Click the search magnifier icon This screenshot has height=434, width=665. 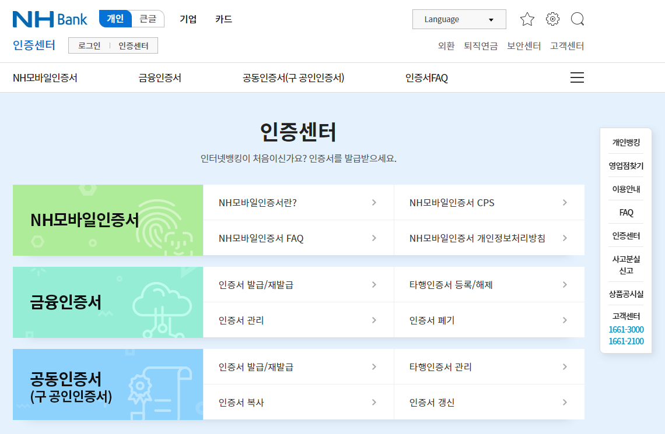(577, 19)
